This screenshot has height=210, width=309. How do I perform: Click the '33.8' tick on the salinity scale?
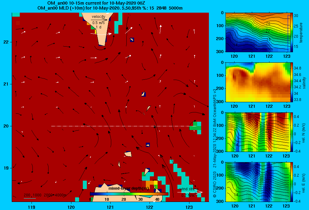tap(297, 100)
